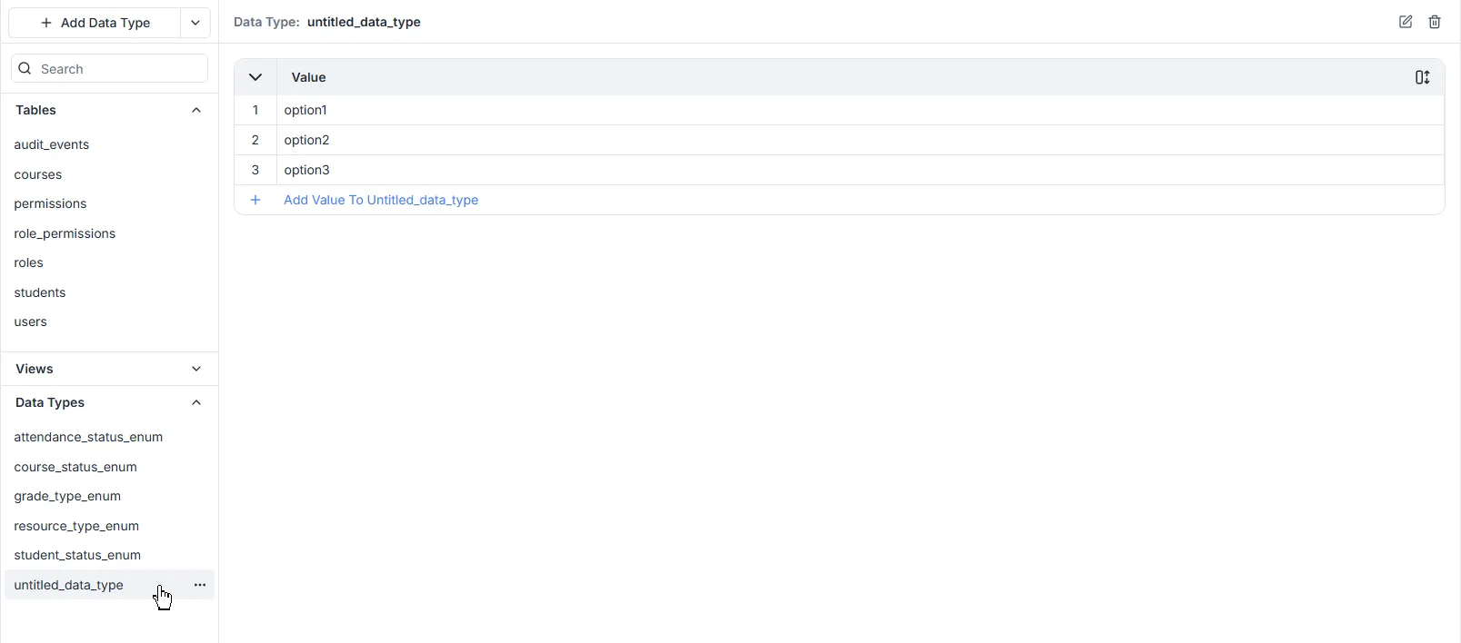The image size is (1461, 643).
Task: Select grade_type_enum data type
Action: 67,496
